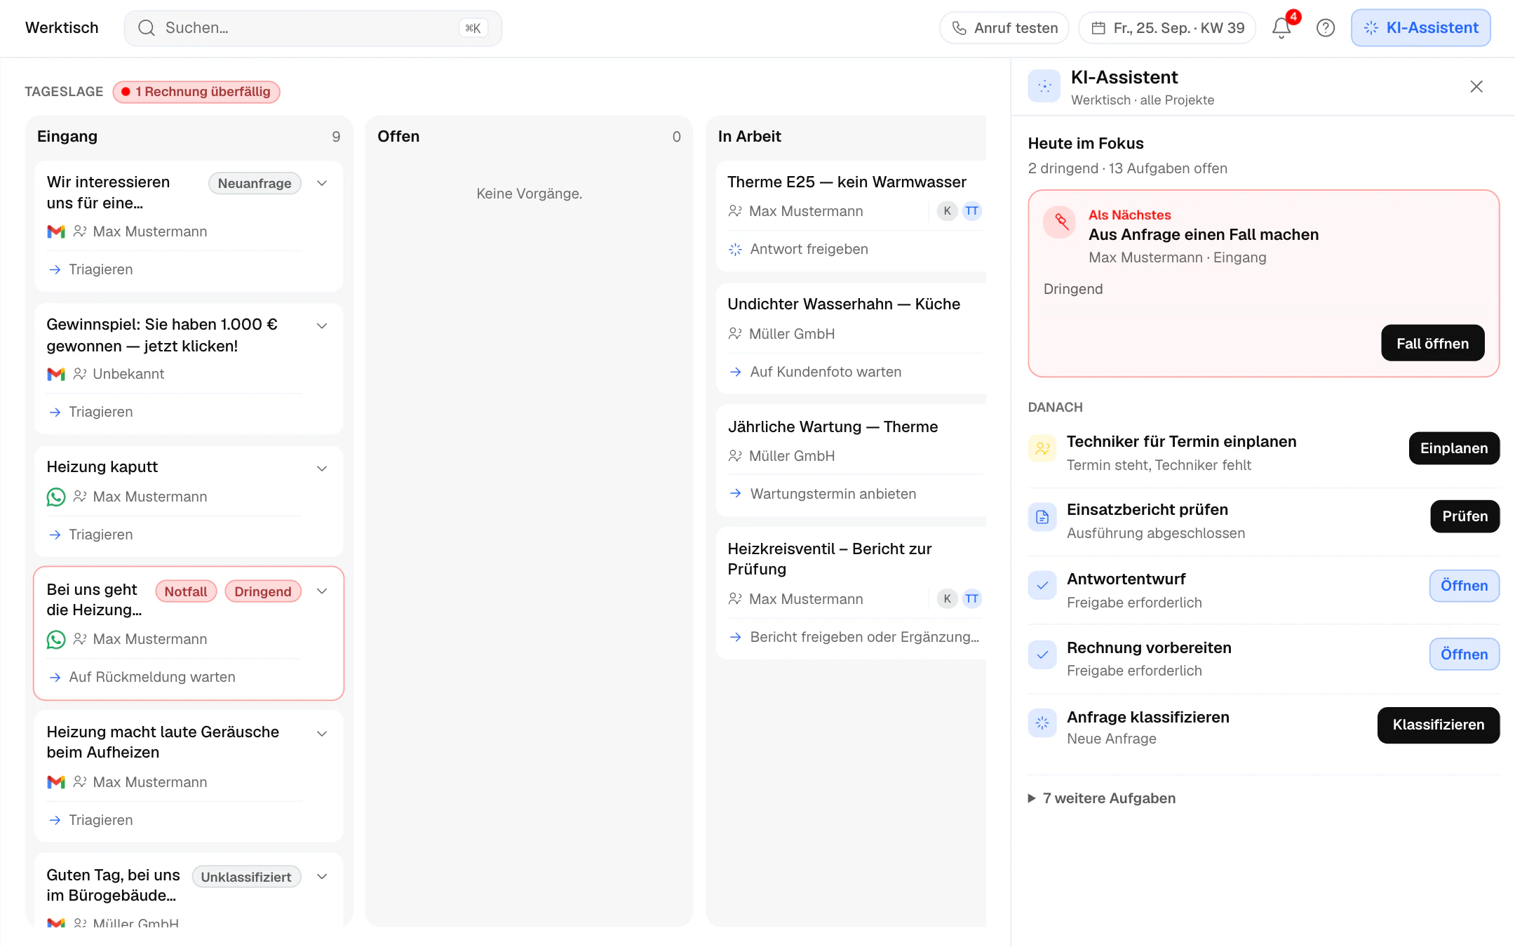Click document icon next to 'Einsatzbericht prüfen'
This screenshot has width=1515, height=947.
pos(1042,517)
